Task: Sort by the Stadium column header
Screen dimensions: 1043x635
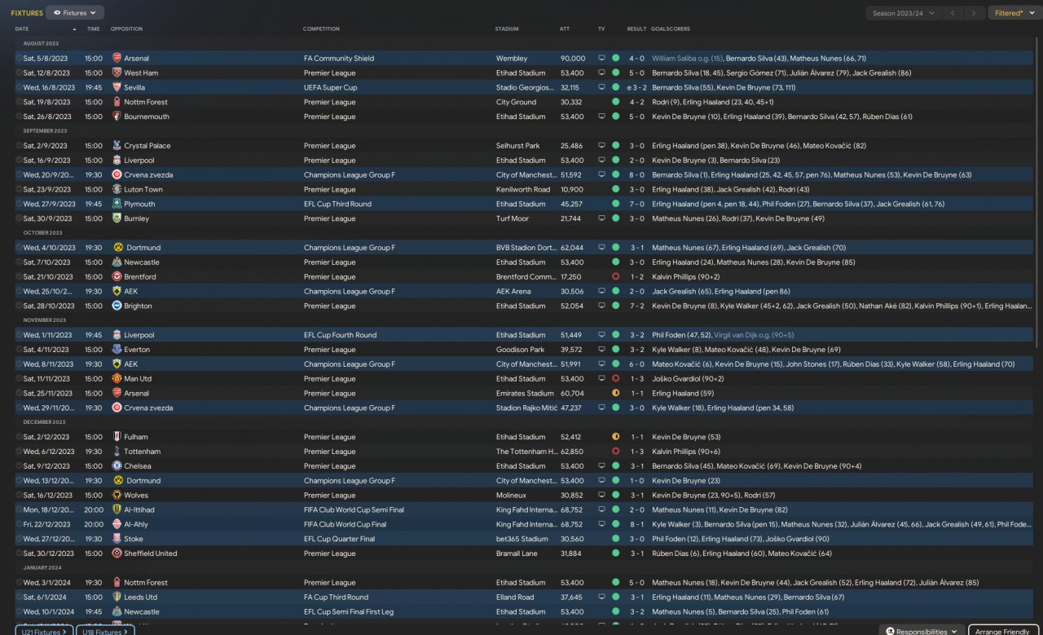Action: [507, 29]
